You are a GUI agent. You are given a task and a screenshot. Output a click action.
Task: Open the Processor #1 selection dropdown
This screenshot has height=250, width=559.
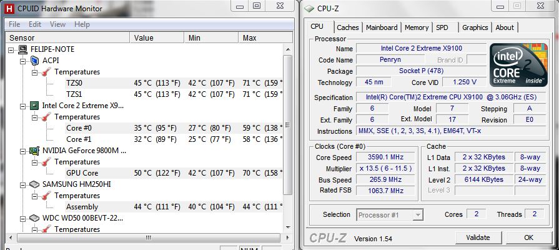(418, 215)
